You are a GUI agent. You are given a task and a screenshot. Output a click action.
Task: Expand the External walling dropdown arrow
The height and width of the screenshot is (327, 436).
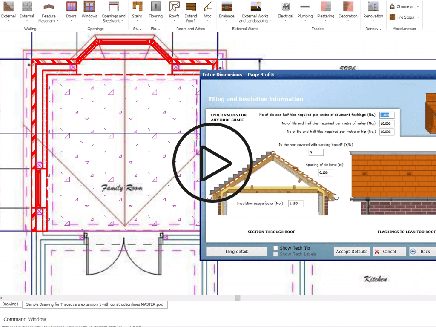pos(9,21)
